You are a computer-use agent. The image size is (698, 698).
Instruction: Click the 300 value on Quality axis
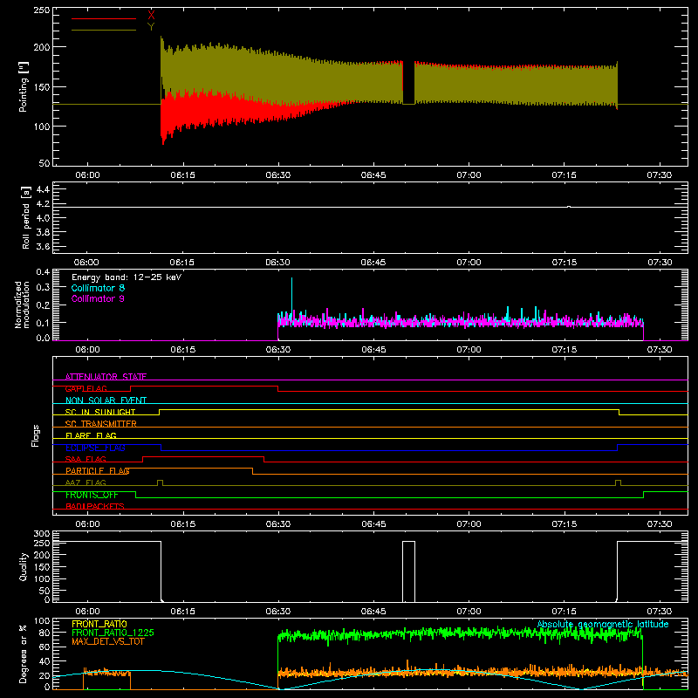click(x=41, y=533)
